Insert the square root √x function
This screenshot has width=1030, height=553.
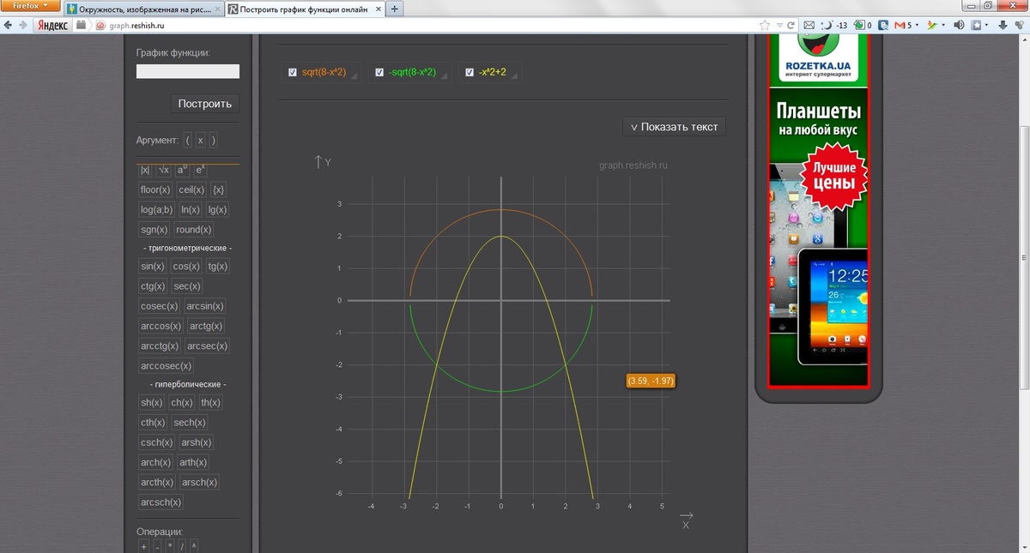click(x=163, y=170)
